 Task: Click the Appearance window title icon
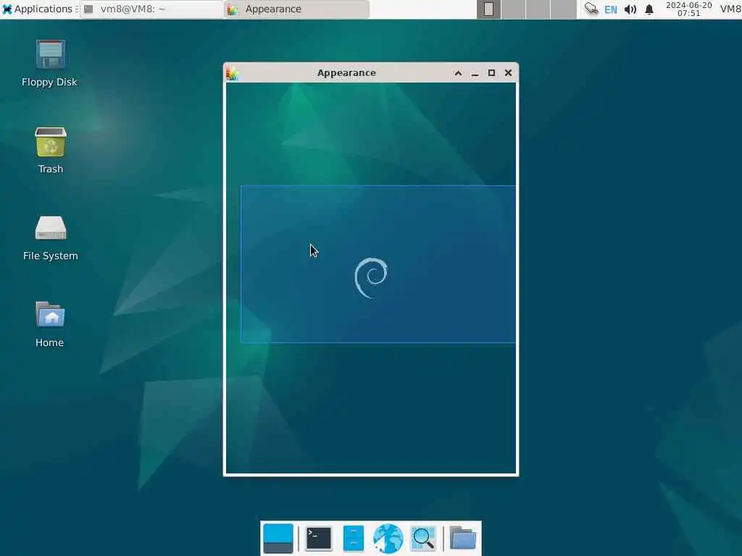(233, 73)
